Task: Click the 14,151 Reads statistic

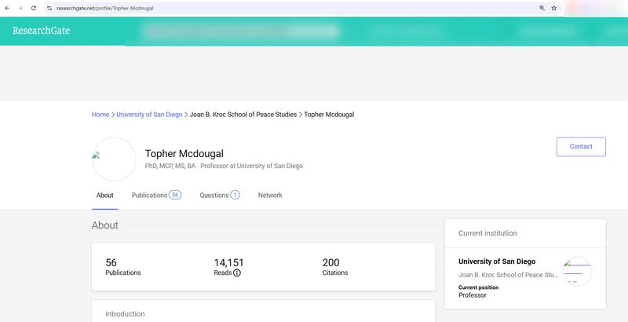Action: pyautogui.click(x=228, y=267)
